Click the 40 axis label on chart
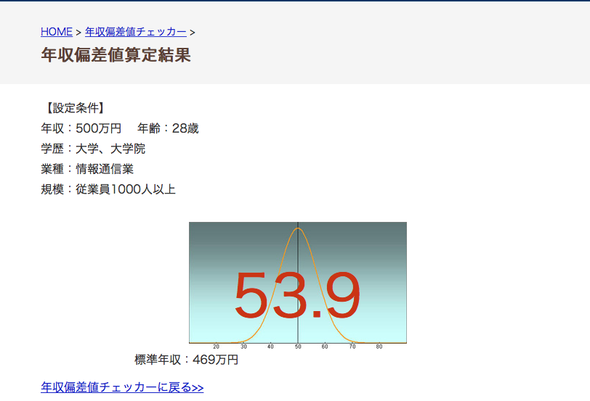 [270, 347]
